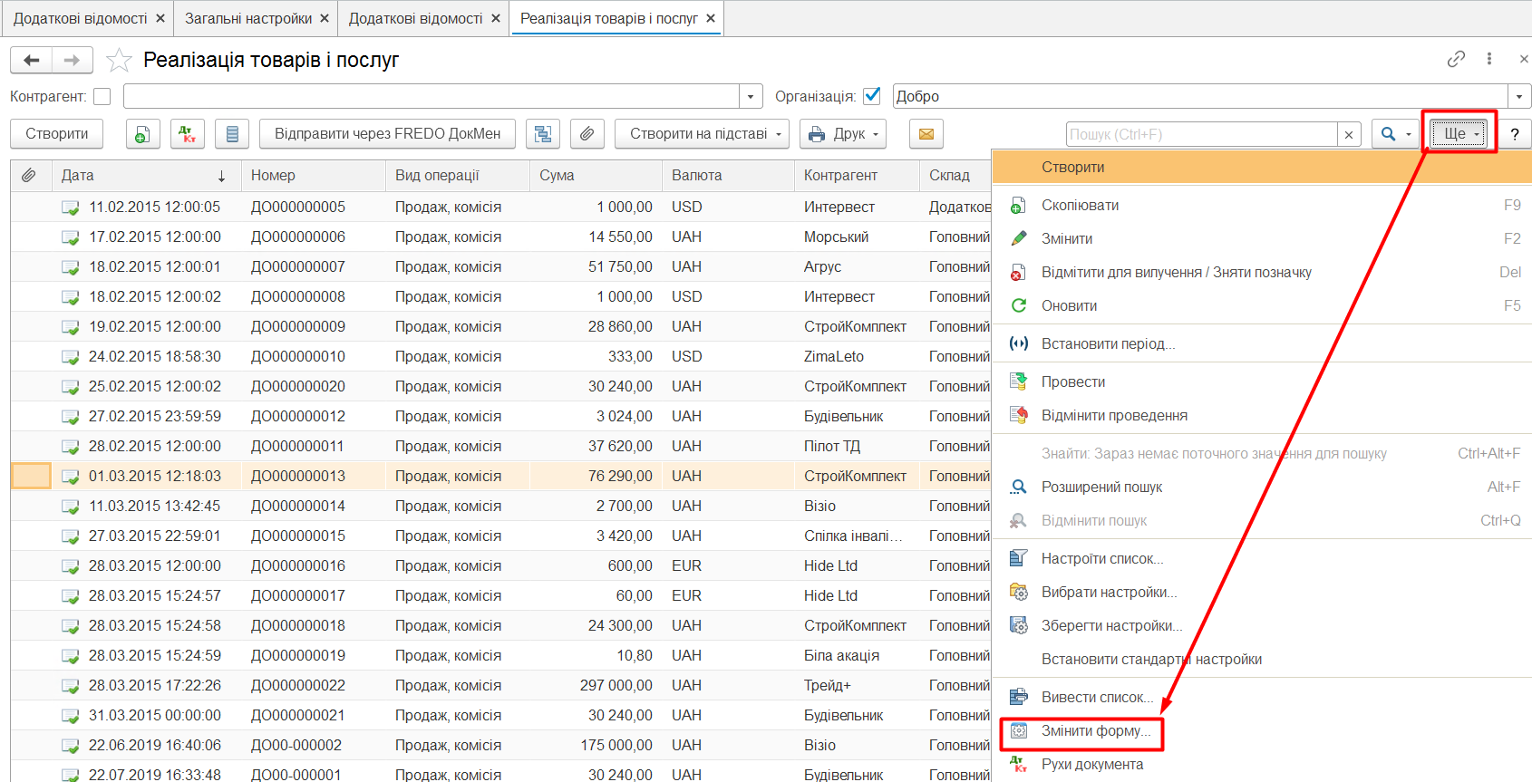The height and width of the screenshot is (782, 1532).
Task: Choose Вибрати настройки... menu entry
Action: pyautogui.click(x=1262, y=592)
